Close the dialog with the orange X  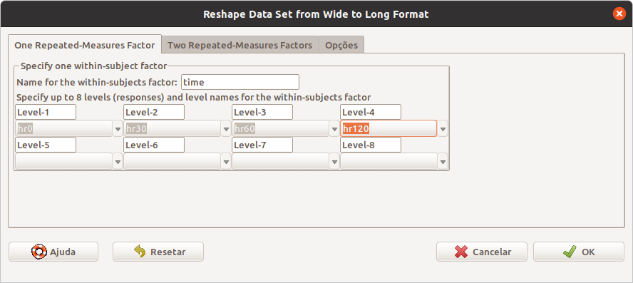(x=619, y=14)
